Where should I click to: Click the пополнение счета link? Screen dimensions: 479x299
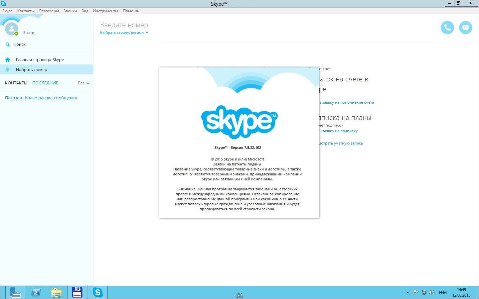347,102
